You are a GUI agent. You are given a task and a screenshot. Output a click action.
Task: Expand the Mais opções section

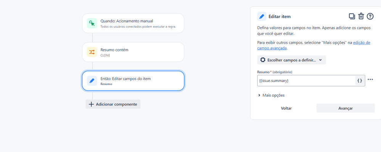coord(271,95)
